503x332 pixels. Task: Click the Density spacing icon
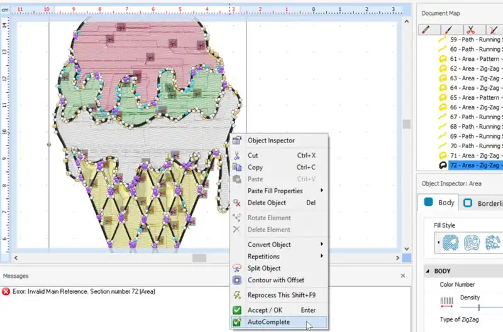(446, 307)
